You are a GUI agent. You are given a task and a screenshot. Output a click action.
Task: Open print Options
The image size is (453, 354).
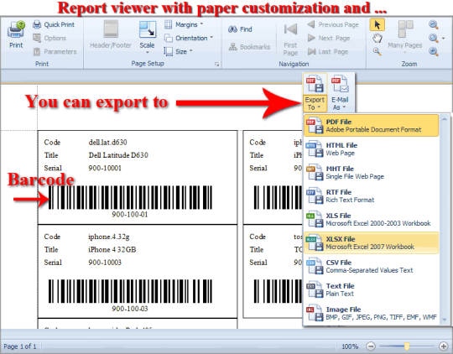(49, 38)
